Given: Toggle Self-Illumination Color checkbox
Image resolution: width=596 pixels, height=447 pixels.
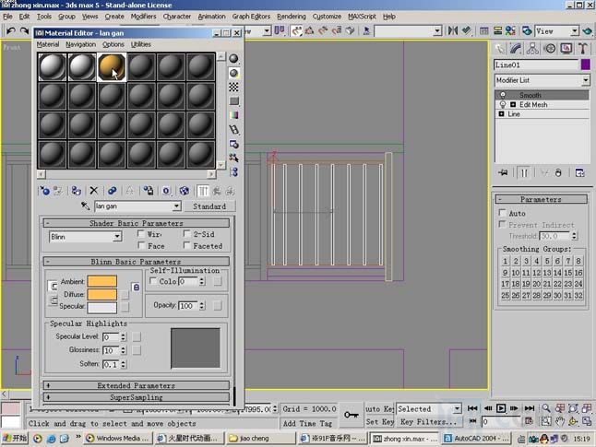Looking at the screenshot, I should (x=153, y=281).
